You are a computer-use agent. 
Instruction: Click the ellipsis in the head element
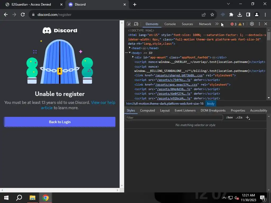[144, 48]
